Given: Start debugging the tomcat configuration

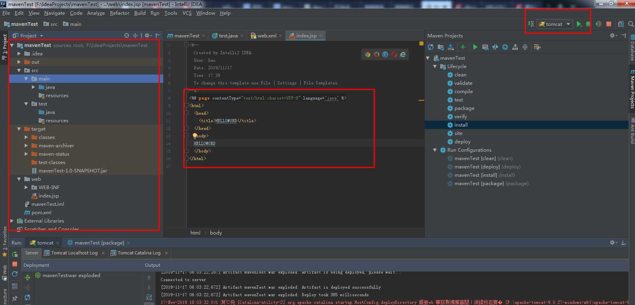Looking at the screenshot, I should coord(588,24).
